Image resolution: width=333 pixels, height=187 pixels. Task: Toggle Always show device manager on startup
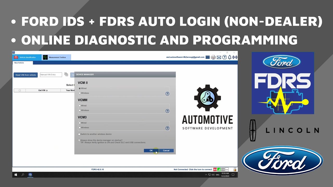79,140
